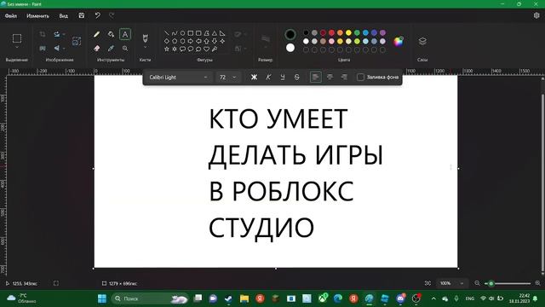Image resolution: width=545 pixels, height=307 pixels.
Task: Select the Color picker eyedropper tool
Action: tap(111, 49)
